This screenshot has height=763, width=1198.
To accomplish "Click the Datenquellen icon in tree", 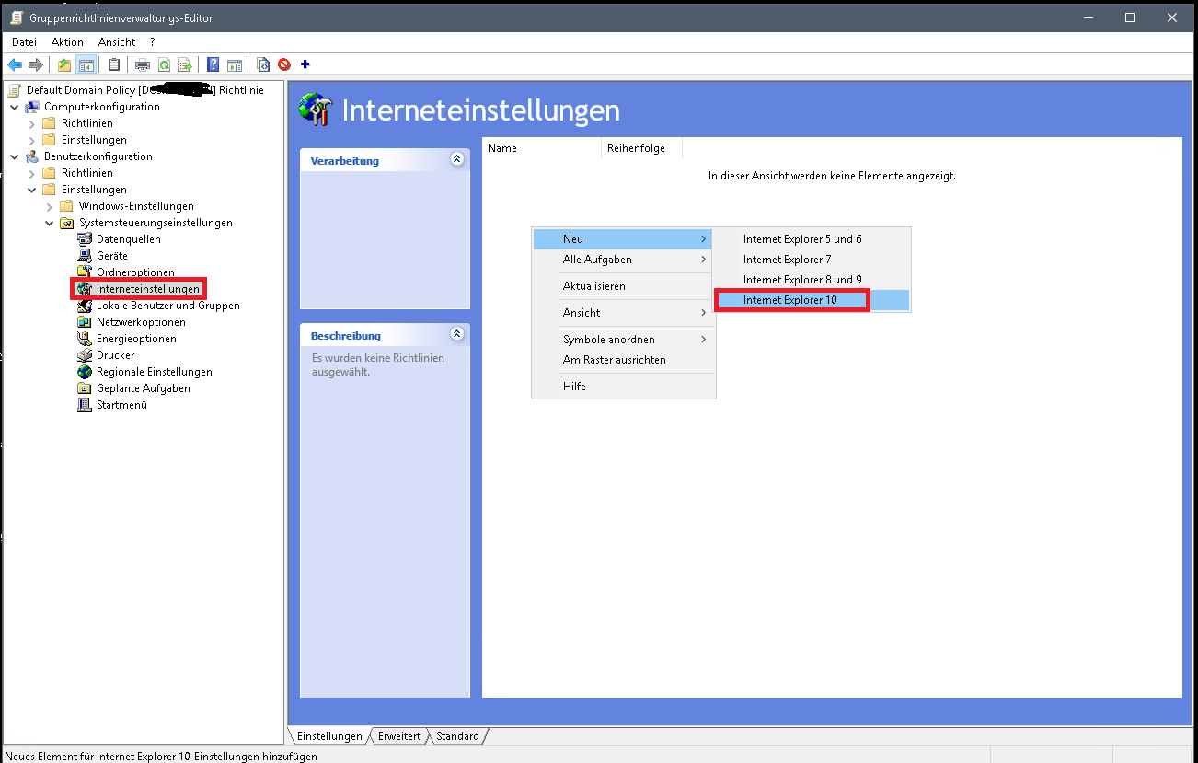I will tap(86, 239).
